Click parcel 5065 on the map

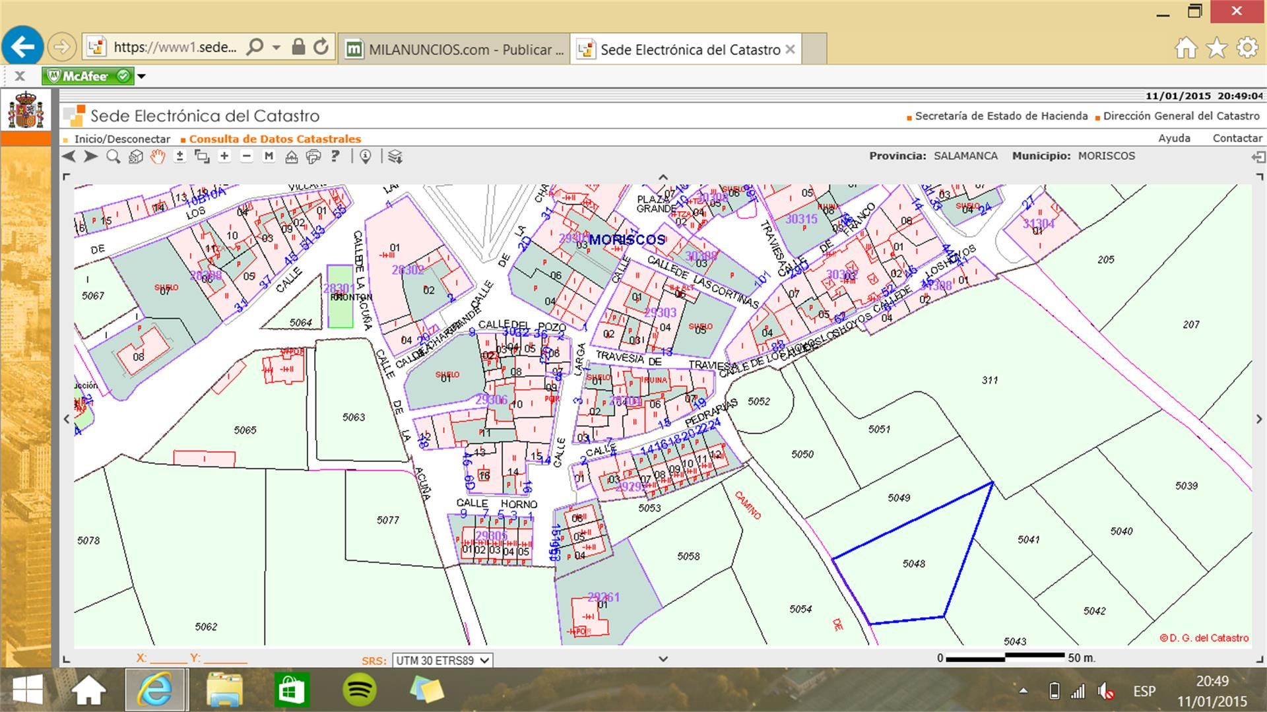click(245, 430)
